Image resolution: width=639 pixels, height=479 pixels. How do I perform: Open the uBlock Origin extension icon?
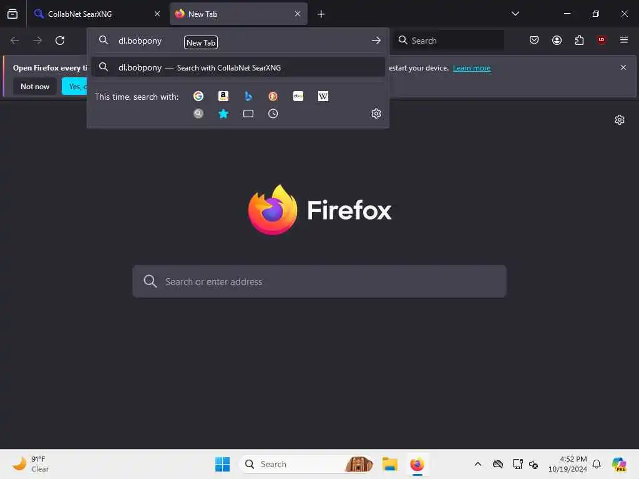602,40
